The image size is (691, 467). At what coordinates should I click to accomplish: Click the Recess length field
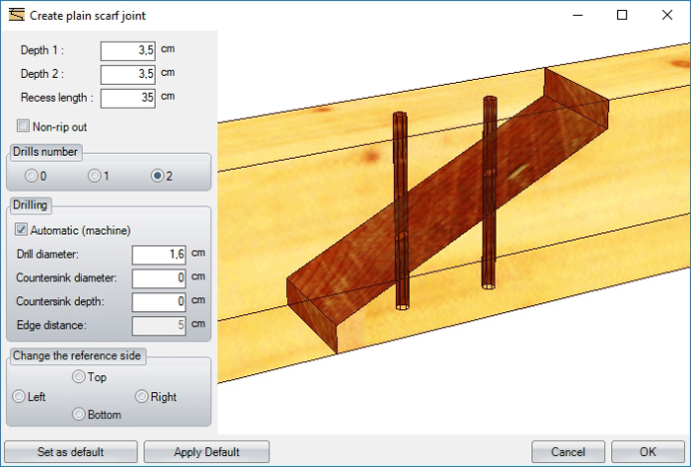pyautogui.click(x=127, y=99)
